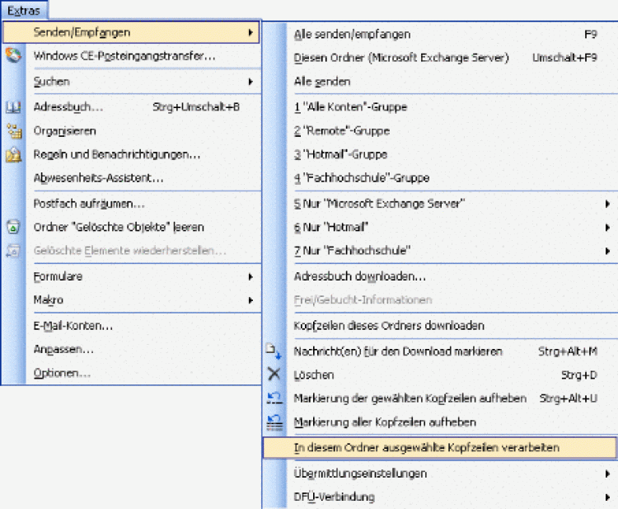Open the Extras menu in menu bar

pos(24,10)
